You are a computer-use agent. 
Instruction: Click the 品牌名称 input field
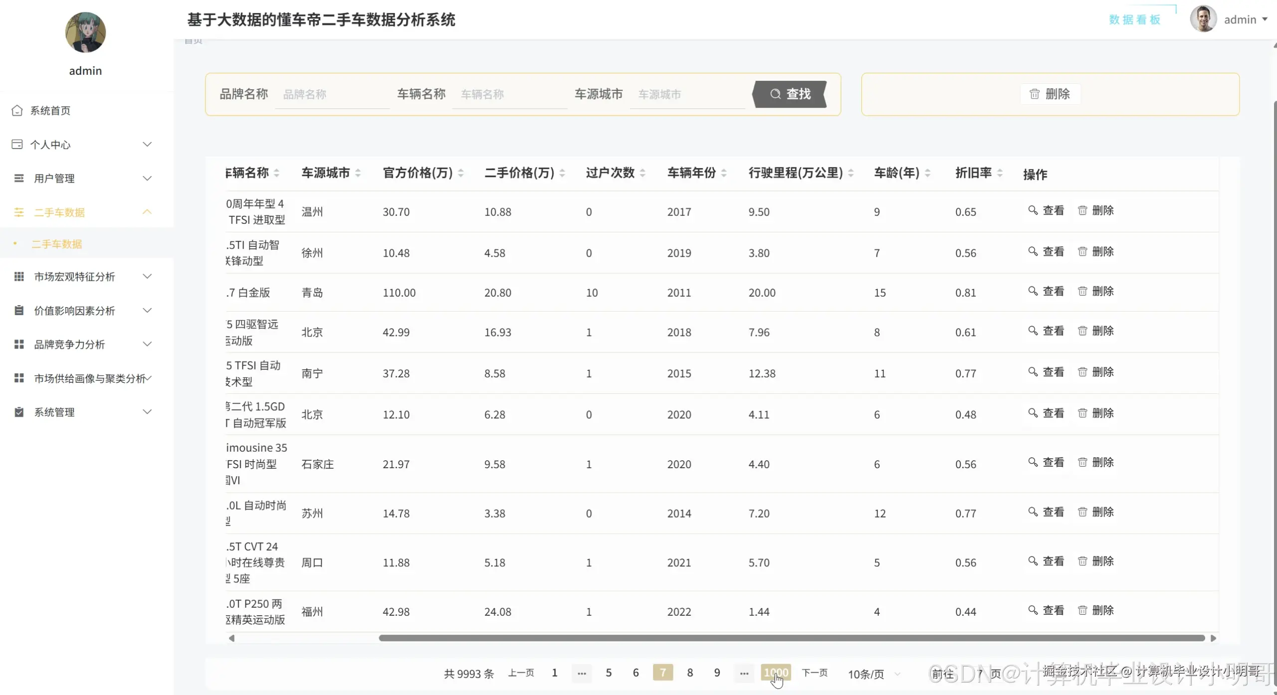pos(332,94)
